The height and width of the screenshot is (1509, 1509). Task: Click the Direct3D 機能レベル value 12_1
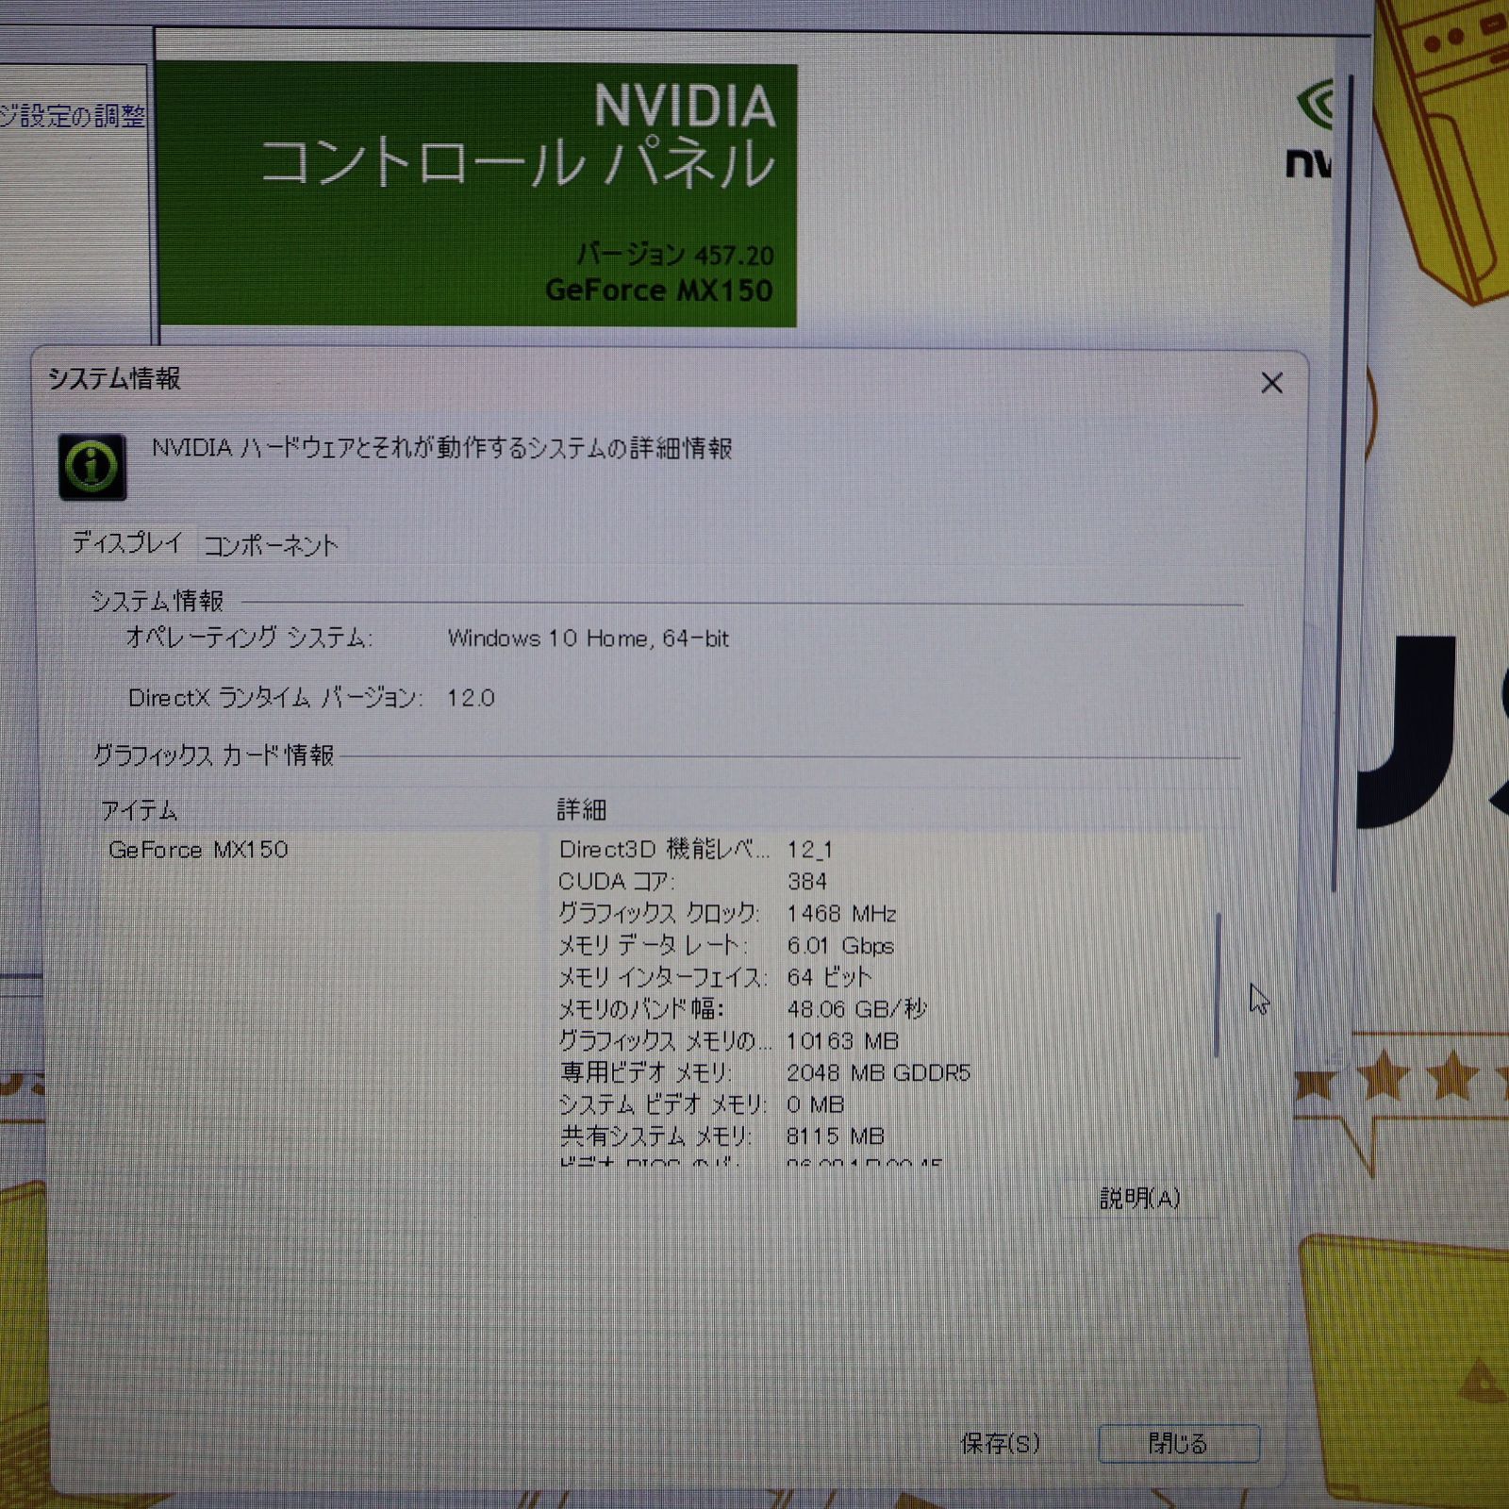[x=810, y=849]
